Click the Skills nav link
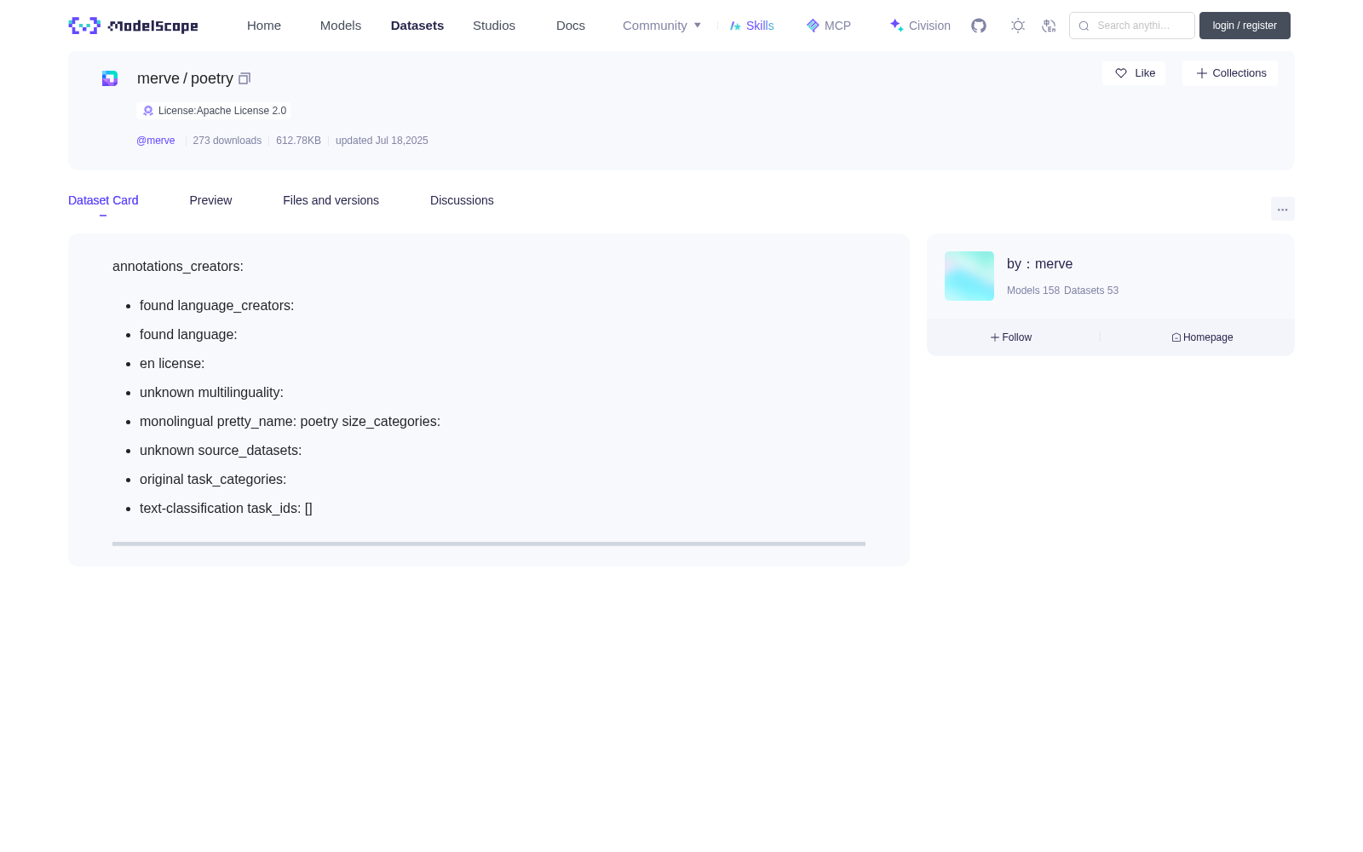This screenshot has width=1363, height=852. 752,26
